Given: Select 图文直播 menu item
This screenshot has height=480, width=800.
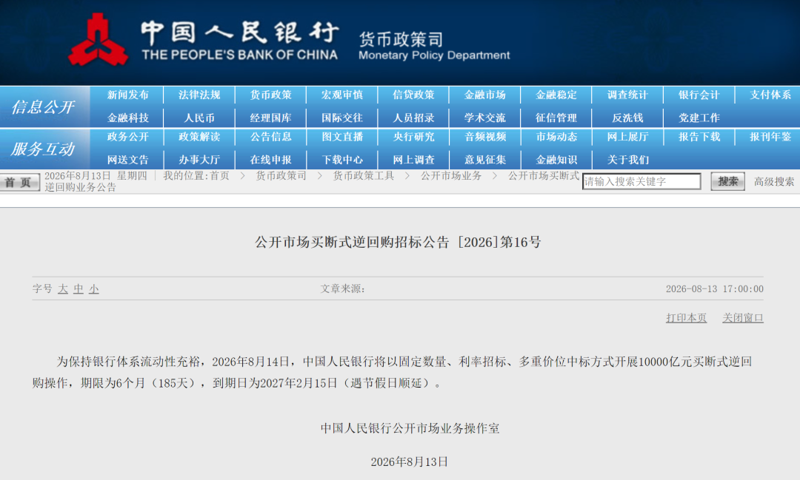Looking at the screenshot, I should point(341,137).
